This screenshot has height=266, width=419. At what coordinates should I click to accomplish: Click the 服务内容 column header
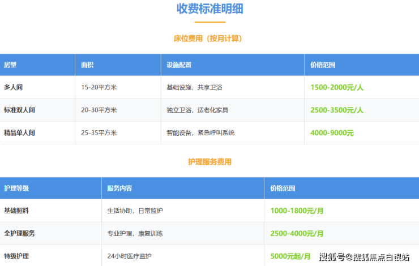tap(119, 188)
